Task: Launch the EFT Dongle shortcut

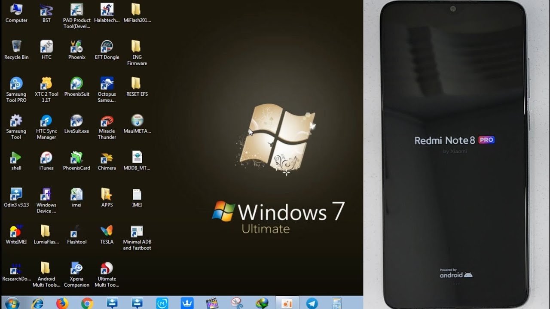Action: pyautogui.click(x=107, y=50)
